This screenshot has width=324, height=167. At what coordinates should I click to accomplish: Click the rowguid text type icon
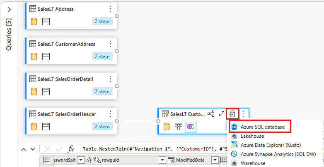point(89,160)
